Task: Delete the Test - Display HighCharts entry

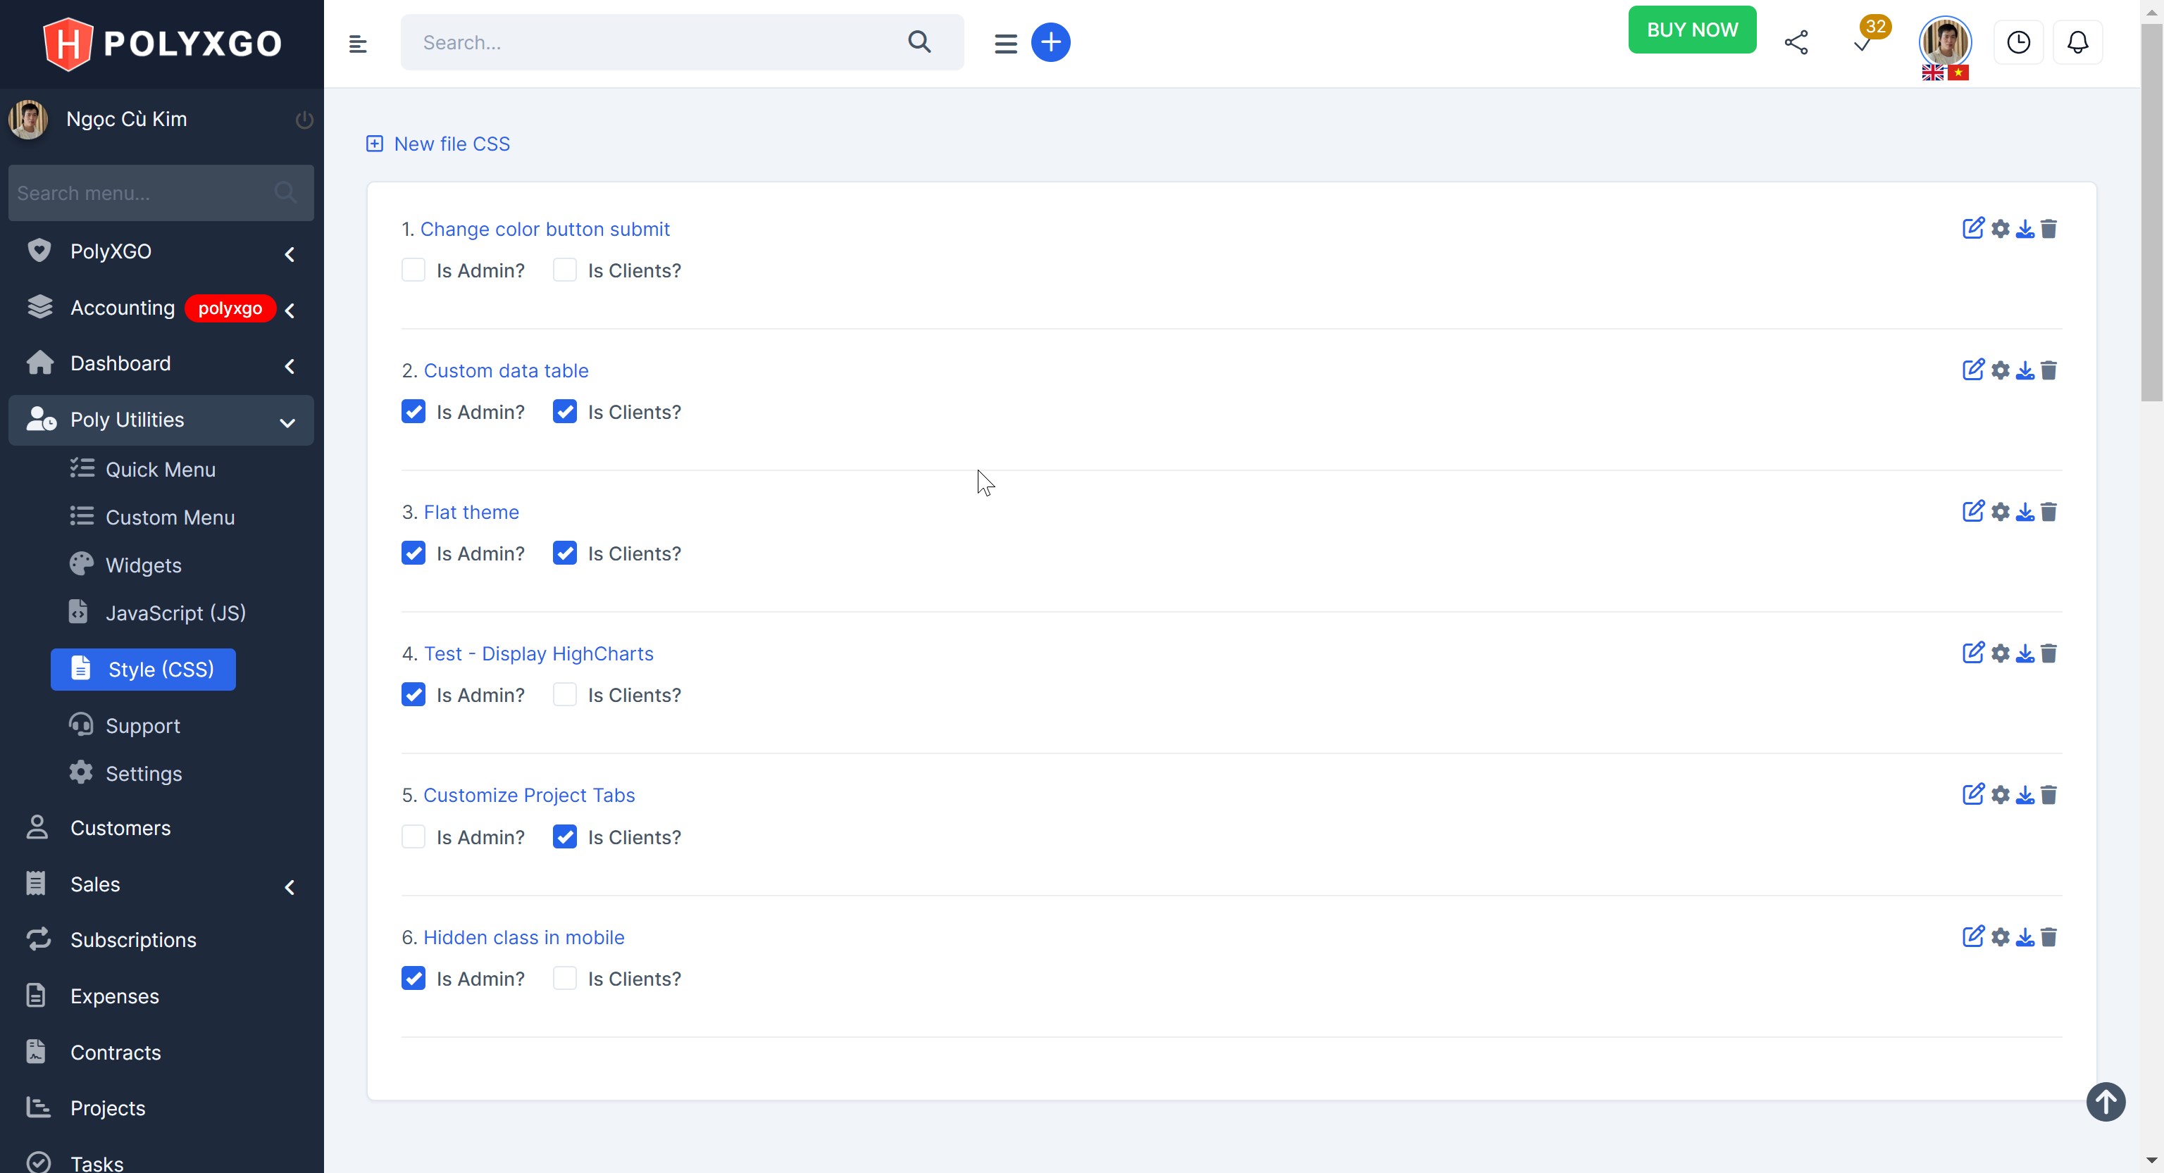Action: [x=2049, y=653]
